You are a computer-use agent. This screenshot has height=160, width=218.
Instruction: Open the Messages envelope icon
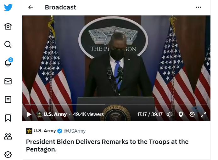pos(8,81)
